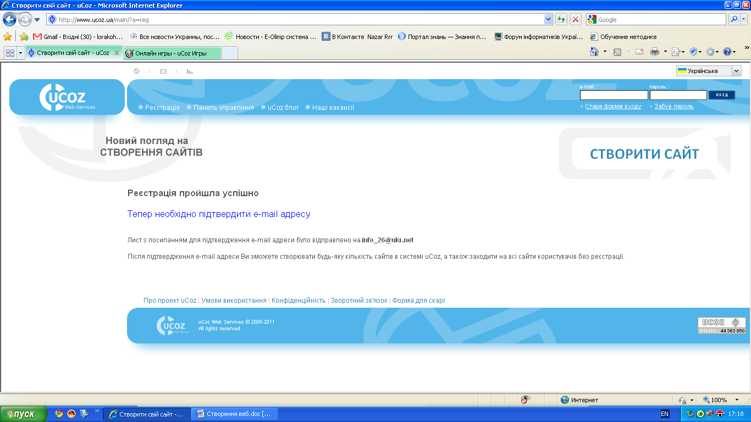Click the uCoz Web-Services logo
The image size is (751, 422).
pos(67,97)
